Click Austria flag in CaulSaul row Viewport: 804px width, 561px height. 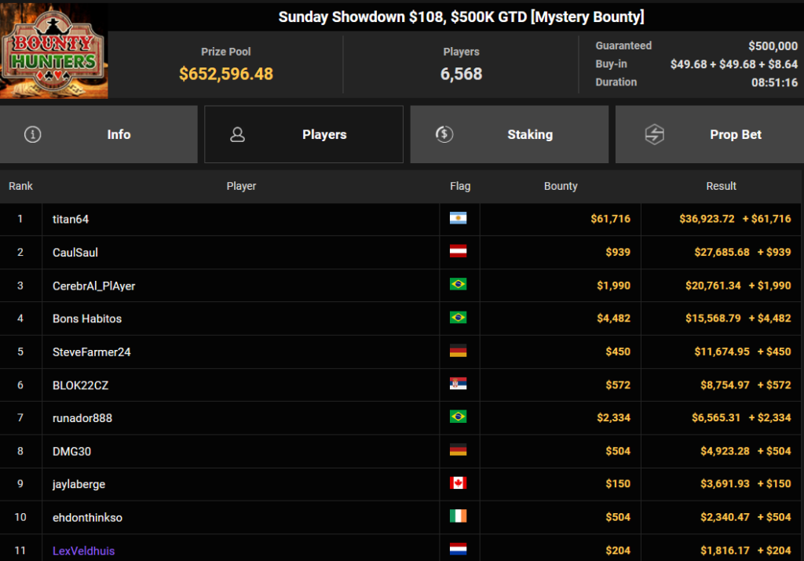pyautogui.click(x=458, y=251)
